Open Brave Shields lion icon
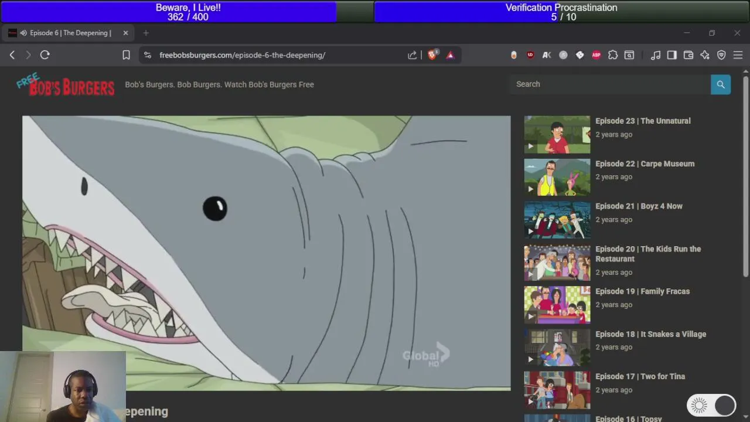 (433, 55)
